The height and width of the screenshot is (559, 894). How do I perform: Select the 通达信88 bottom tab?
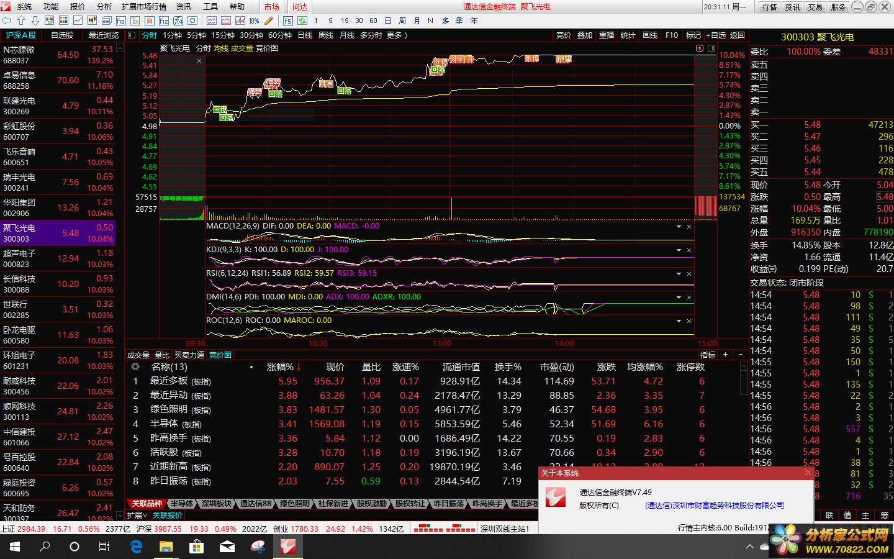point(256,504)
